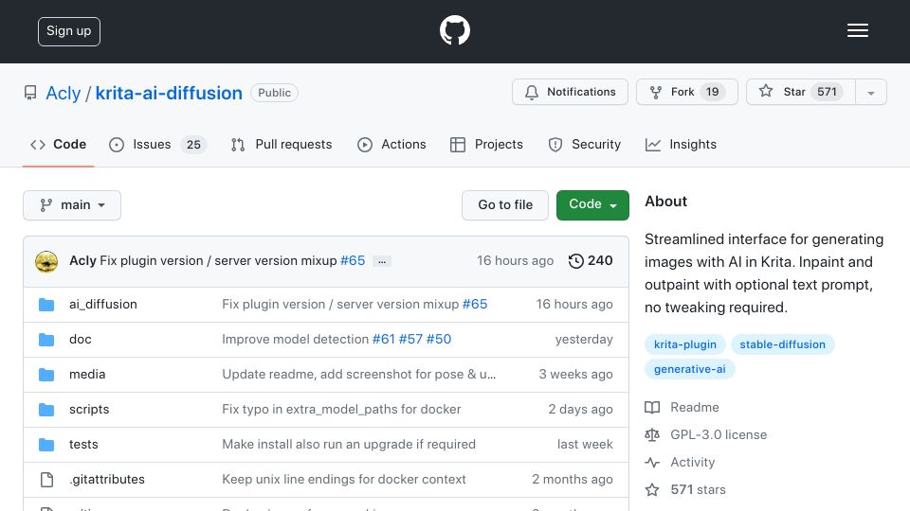Screen dimensions: 910x511
Task: Open the .gitattributes file name
Action: (107, 480)
